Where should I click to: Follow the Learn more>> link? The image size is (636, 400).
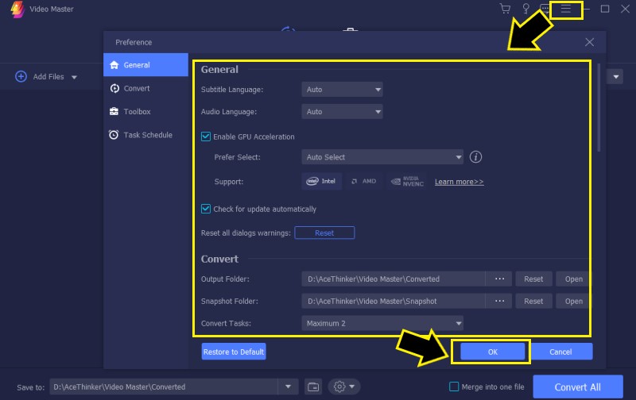pos(460,182)
